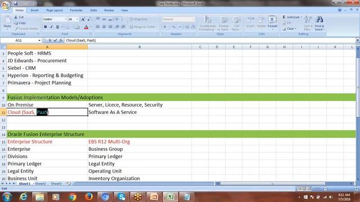360x202 pixels.
Task: Open the Excel Help question mark
Action: tap(340, 10)
